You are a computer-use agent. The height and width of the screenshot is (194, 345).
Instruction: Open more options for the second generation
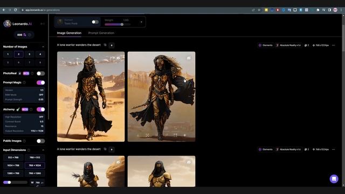[x=333, y=149]
